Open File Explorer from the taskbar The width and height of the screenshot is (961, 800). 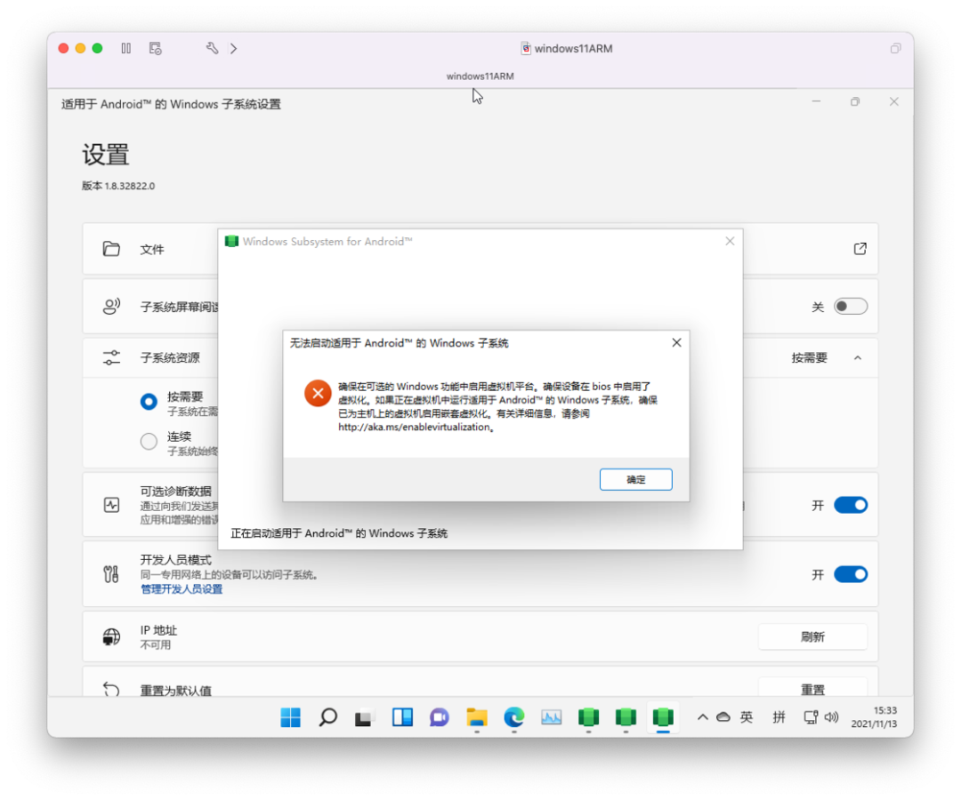[x=476, y=716]
